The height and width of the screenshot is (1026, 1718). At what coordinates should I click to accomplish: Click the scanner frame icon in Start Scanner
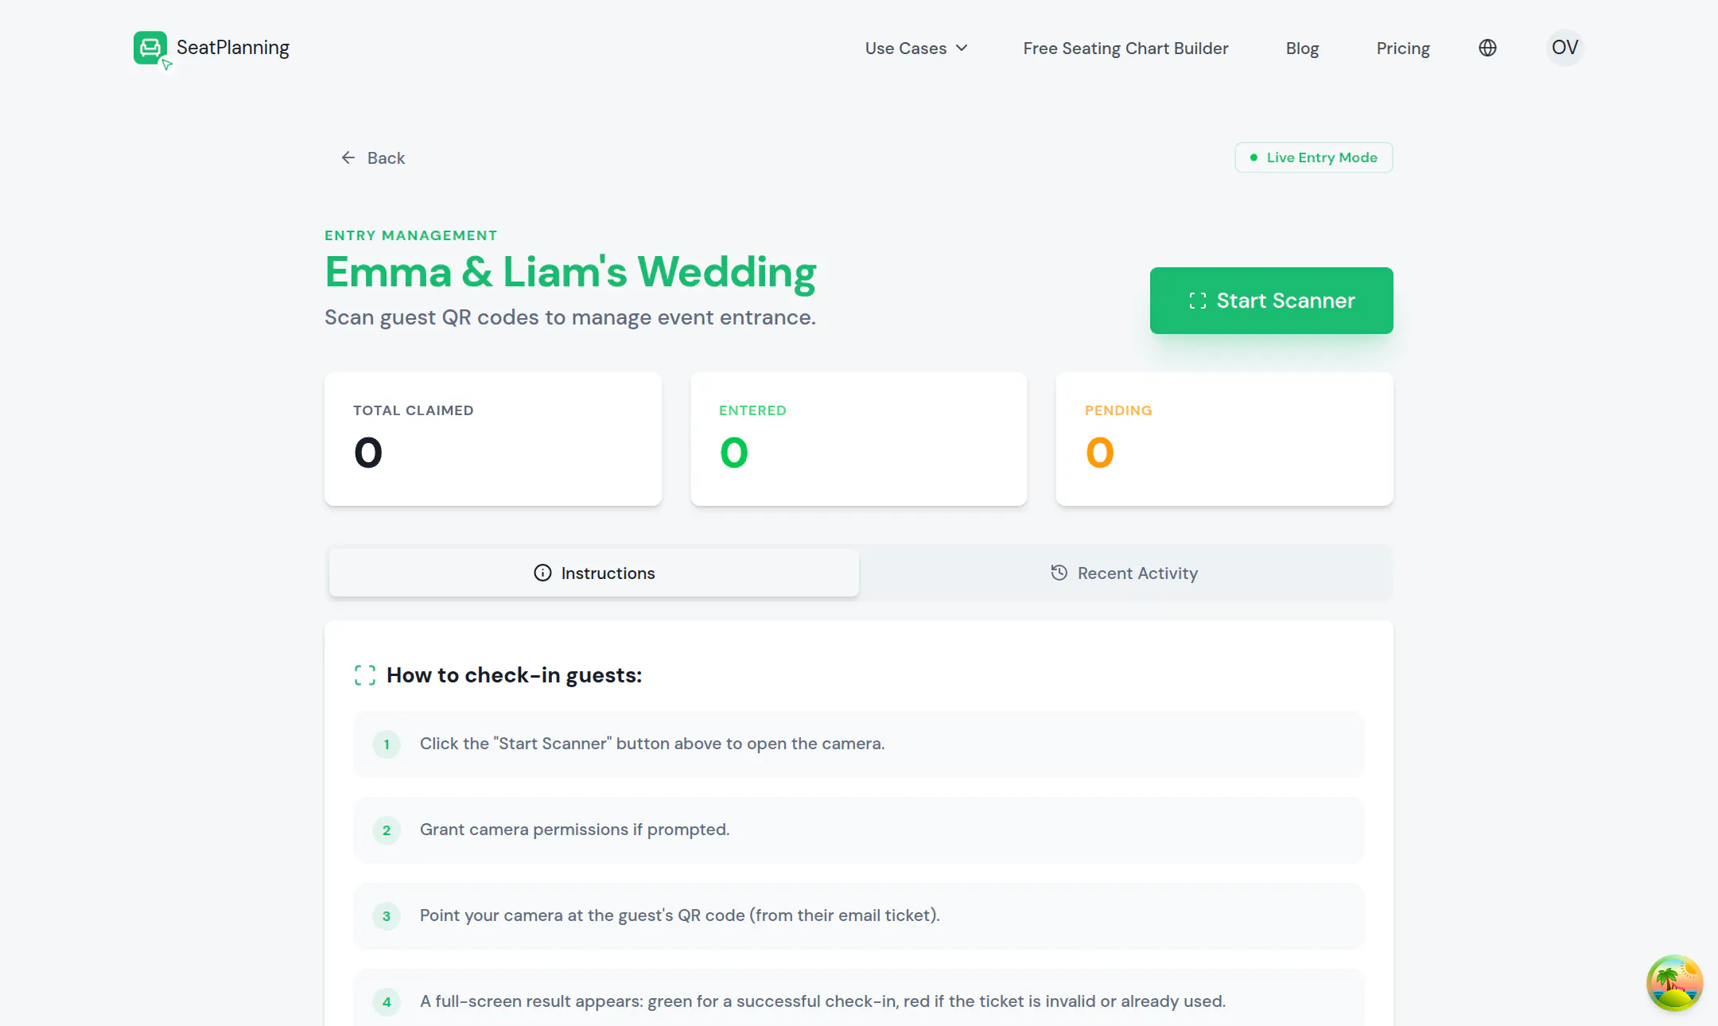[1197, 301]
